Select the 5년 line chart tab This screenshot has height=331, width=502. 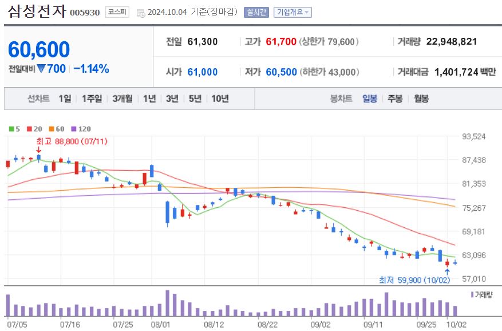click(x=195, y=98)
